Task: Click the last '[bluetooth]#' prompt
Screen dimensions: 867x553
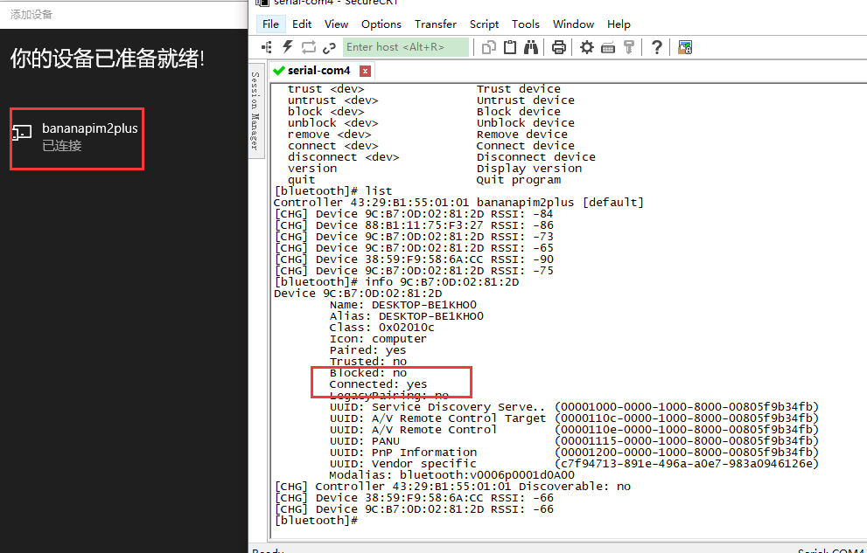Action: [x=316, y=521]
